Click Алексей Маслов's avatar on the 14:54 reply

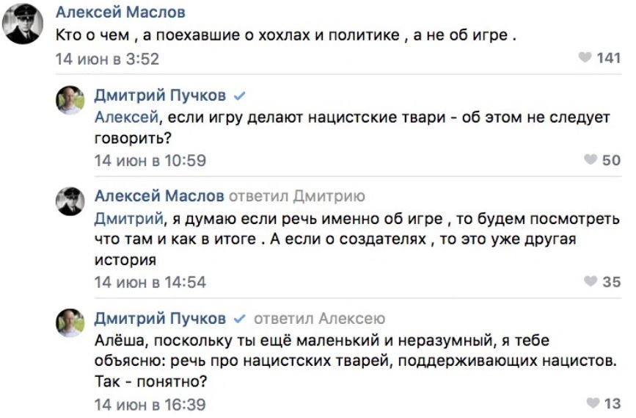[70, 201]
